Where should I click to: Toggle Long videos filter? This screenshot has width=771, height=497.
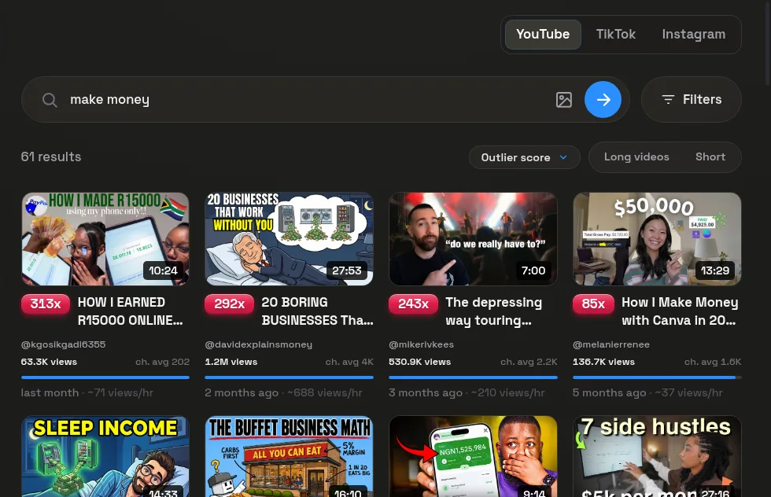pos(636,156)
